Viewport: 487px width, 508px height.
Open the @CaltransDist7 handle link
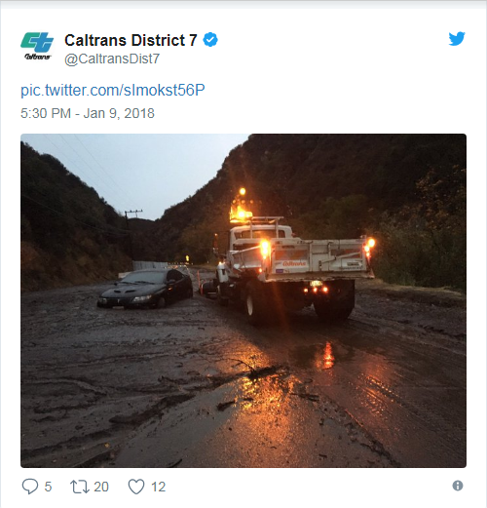pos(112,59)
